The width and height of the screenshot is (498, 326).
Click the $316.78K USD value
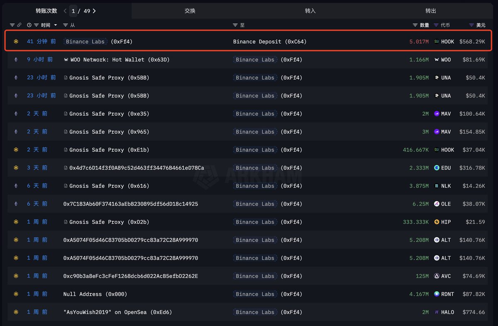point(472,168)
